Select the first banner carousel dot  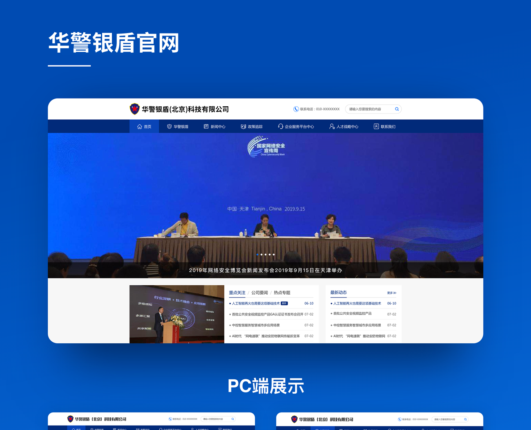coord(257,255)
